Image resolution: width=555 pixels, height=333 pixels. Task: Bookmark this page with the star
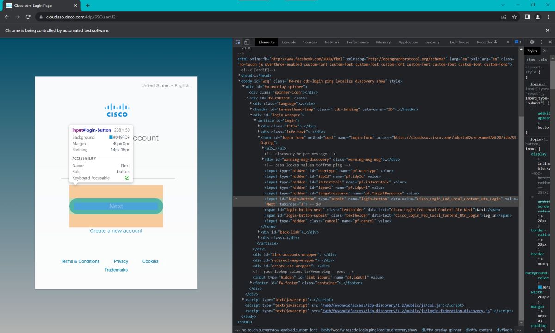pos(514,17)
